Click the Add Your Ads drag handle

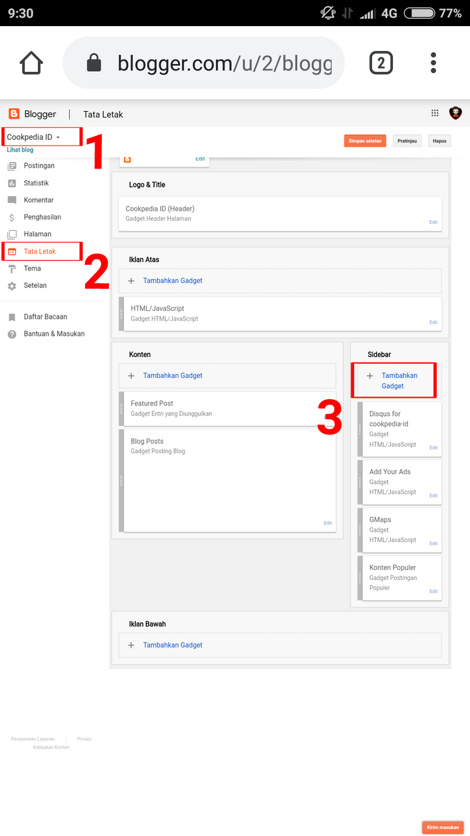point(360,482)
